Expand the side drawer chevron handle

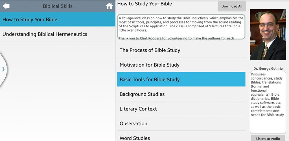3,69
